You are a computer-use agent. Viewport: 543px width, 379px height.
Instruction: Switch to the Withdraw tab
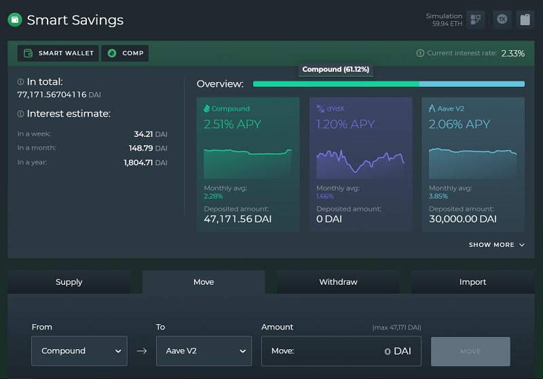pos(338,282)
